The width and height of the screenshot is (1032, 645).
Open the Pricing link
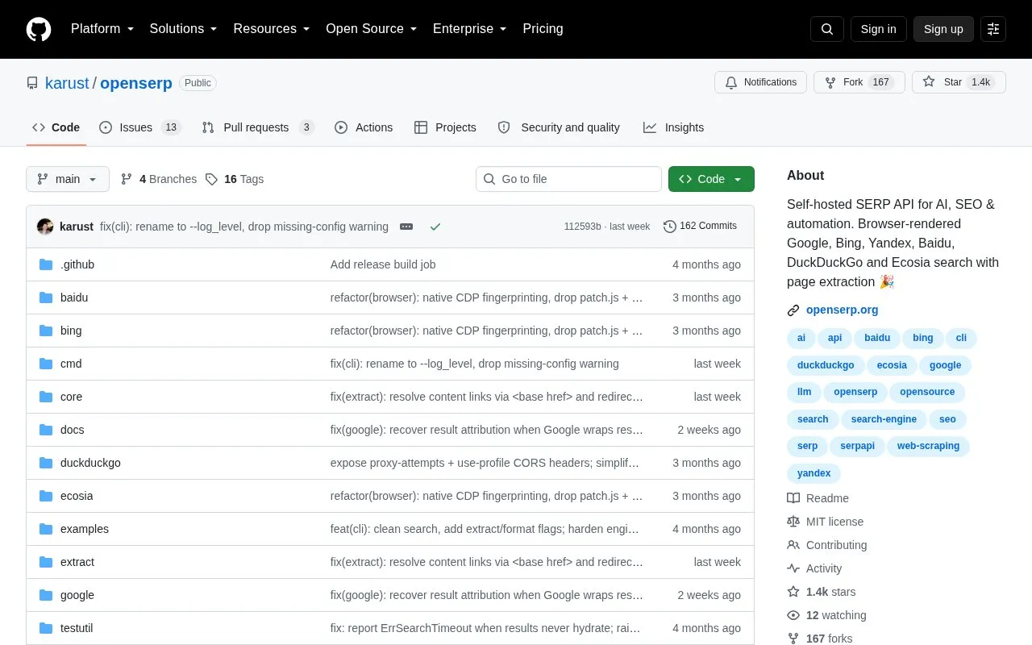[x=543, y=29]
